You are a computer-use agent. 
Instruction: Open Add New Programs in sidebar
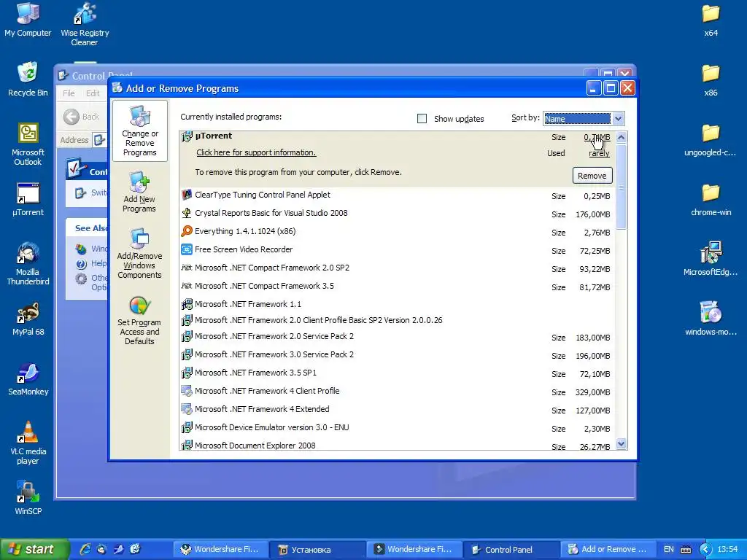pos(139,192)
